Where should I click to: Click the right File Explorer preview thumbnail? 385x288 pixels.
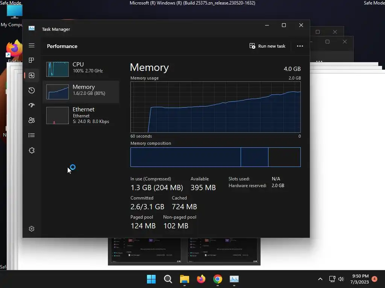223,250
